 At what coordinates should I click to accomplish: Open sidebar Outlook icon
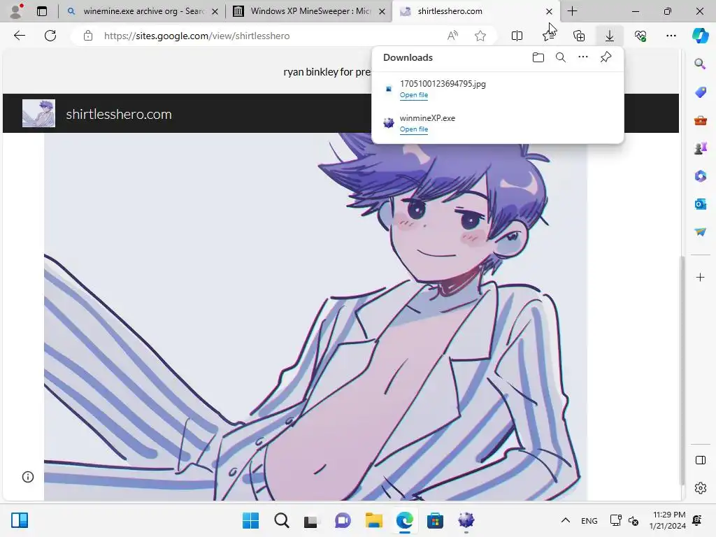(700, 204)
